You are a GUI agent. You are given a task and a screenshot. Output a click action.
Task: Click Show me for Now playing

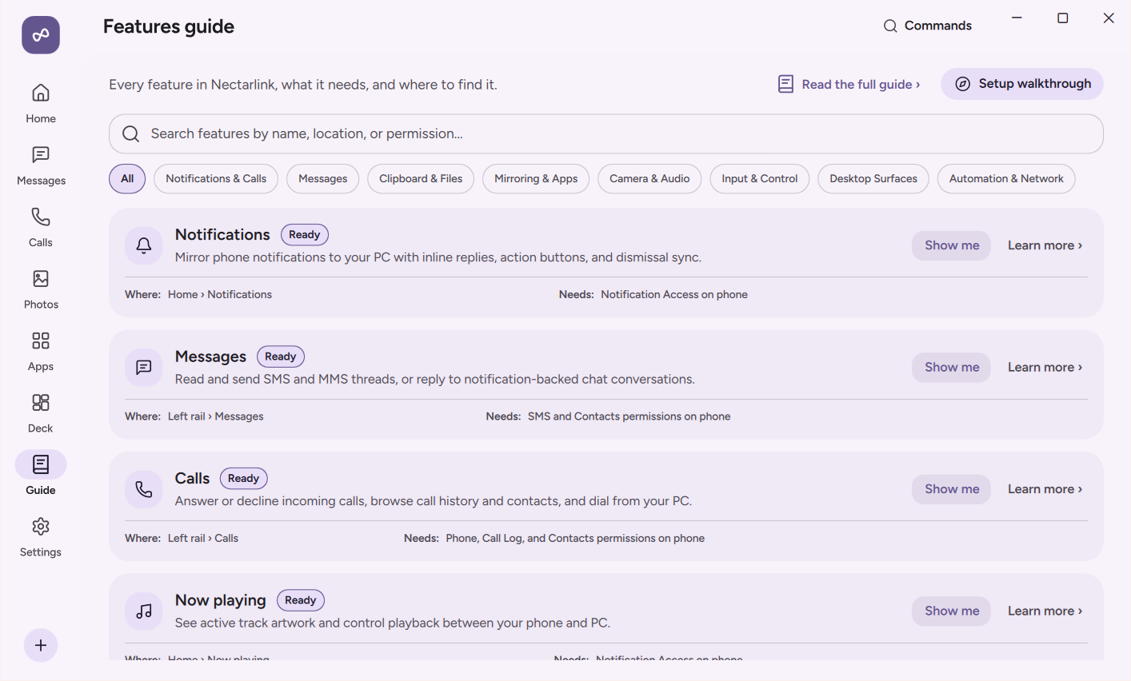[952, 611]
